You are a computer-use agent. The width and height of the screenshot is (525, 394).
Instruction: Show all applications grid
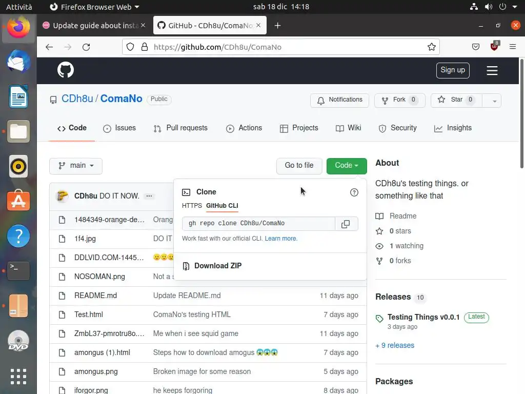point(18,376)
